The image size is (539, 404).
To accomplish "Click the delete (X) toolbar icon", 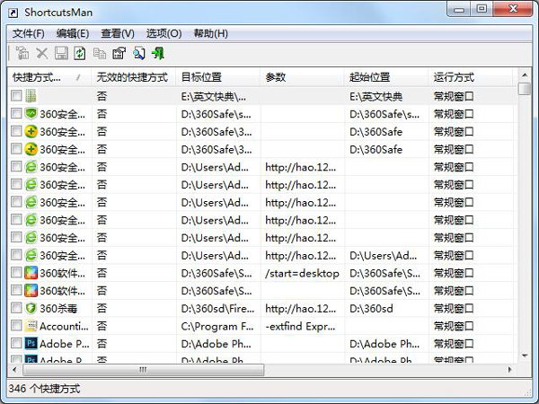I will [42, 54].
